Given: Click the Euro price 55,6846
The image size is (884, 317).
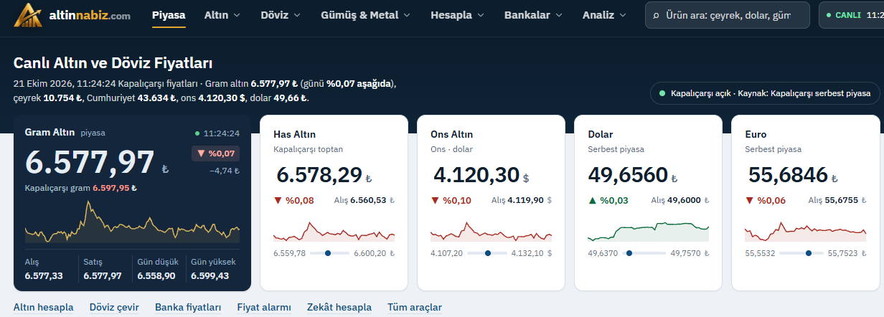Looking at the screenshot, I should pyautogui.click(x=788, y=175).
